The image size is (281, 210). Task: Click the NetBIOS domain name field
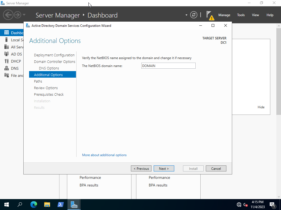(168, 66)
